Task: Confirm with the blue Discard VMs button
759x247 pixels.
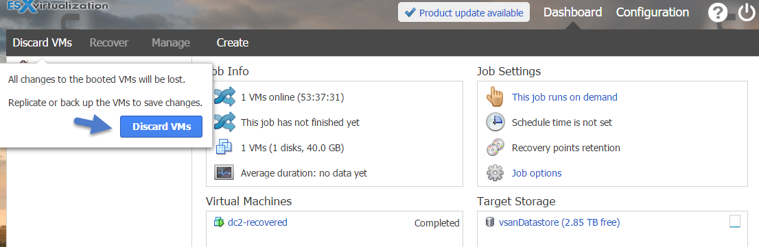Action: coord(161,127)
